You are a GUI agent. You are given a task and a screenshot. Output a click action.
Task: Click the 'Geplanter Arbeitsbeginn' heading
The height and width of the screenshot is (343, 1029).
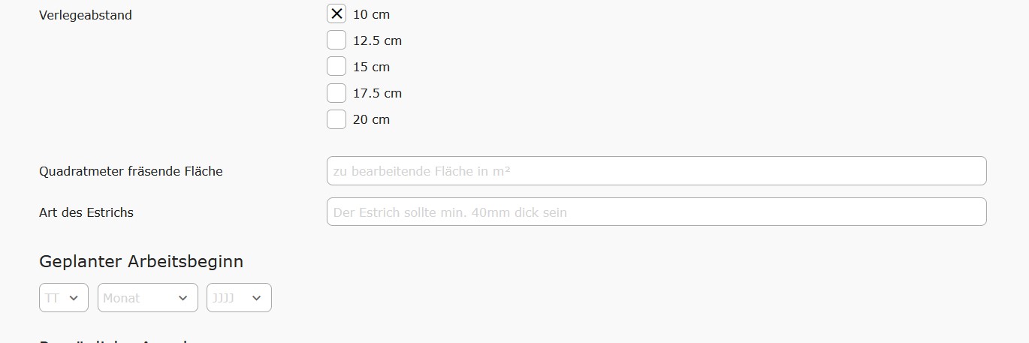141,262
